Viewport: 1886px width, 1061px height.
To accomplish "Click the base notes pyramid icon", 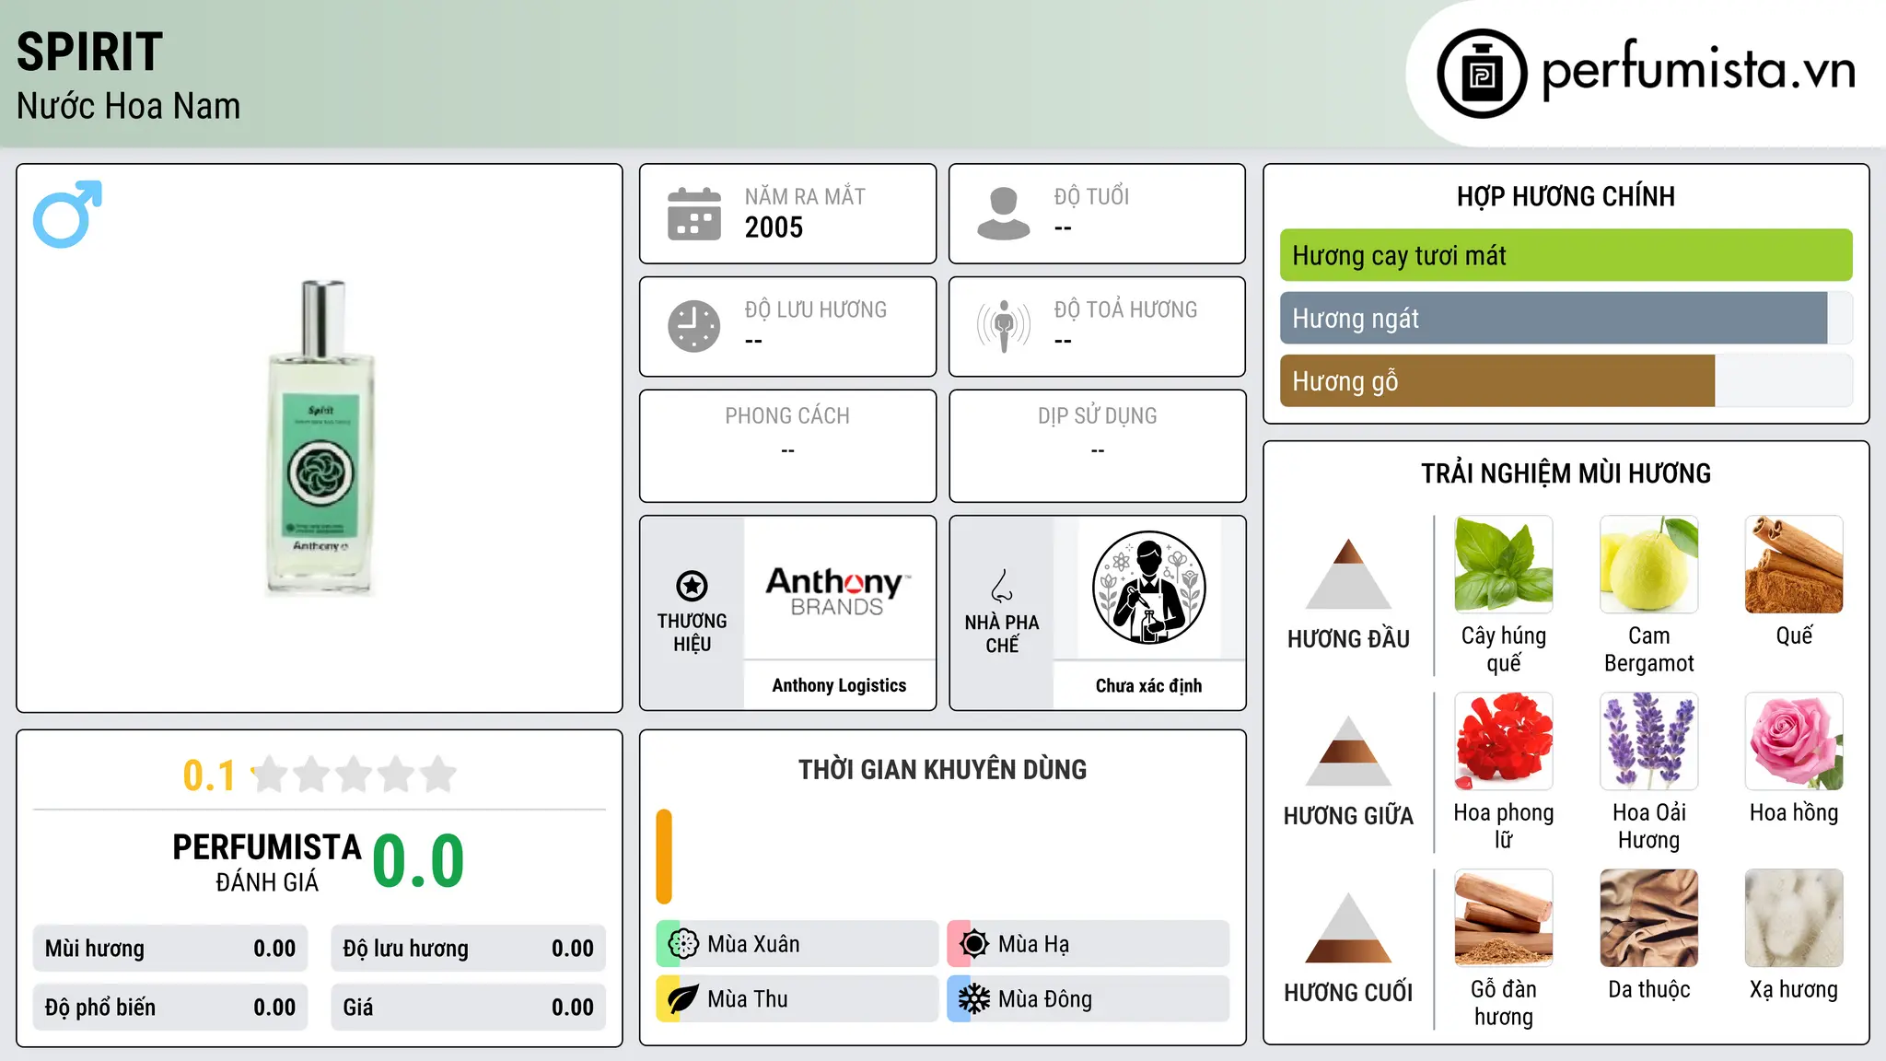I will pos(1348,927).
